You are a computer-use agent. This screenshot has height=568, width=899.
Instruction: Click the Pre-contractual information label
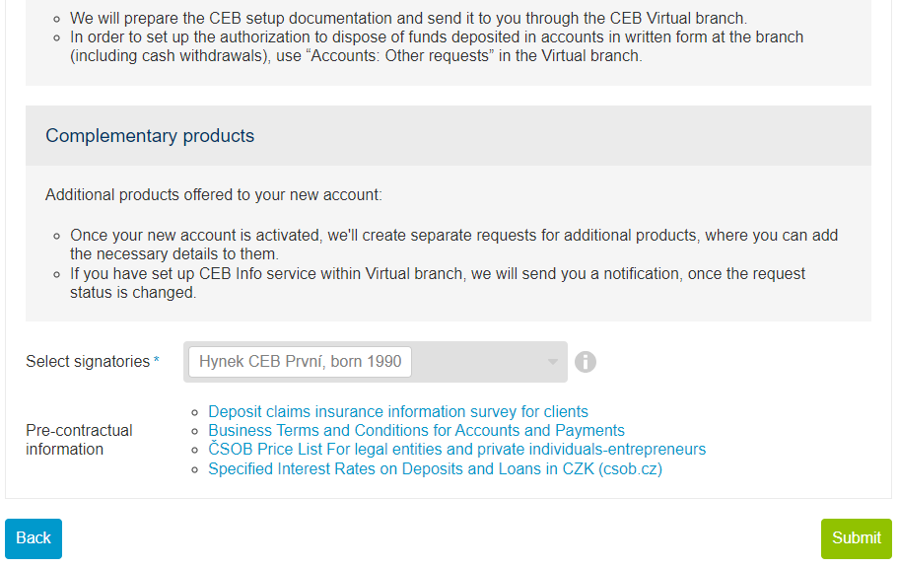[79, 440]
